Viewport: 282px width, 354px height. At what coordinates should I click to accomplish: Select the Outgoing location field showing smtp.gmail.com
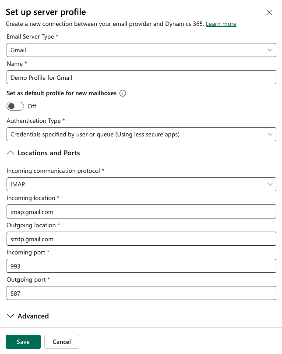click(x=140, y=239)
